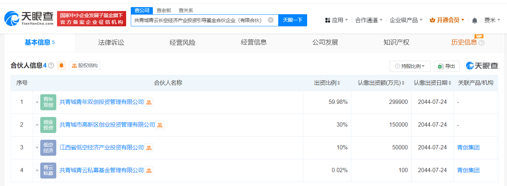The height and width of the screenshot is (186, 507).
Task: Open equity structure icon for 共青城青云私募基金管理有限公司
Action: (x=149, y=170)
